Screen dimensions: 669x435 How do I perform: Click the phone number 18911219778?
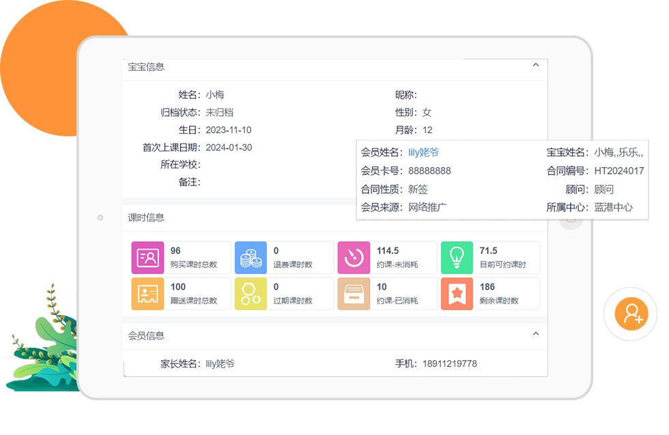(x=449, y=364)
